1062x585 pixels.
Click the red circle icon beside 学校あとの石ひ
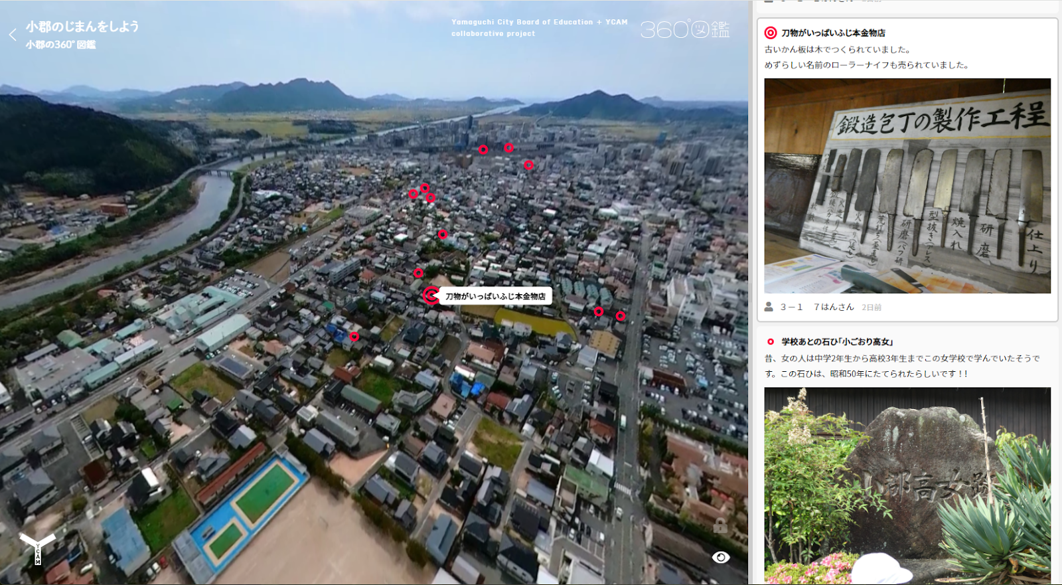[x=771, y=341]
